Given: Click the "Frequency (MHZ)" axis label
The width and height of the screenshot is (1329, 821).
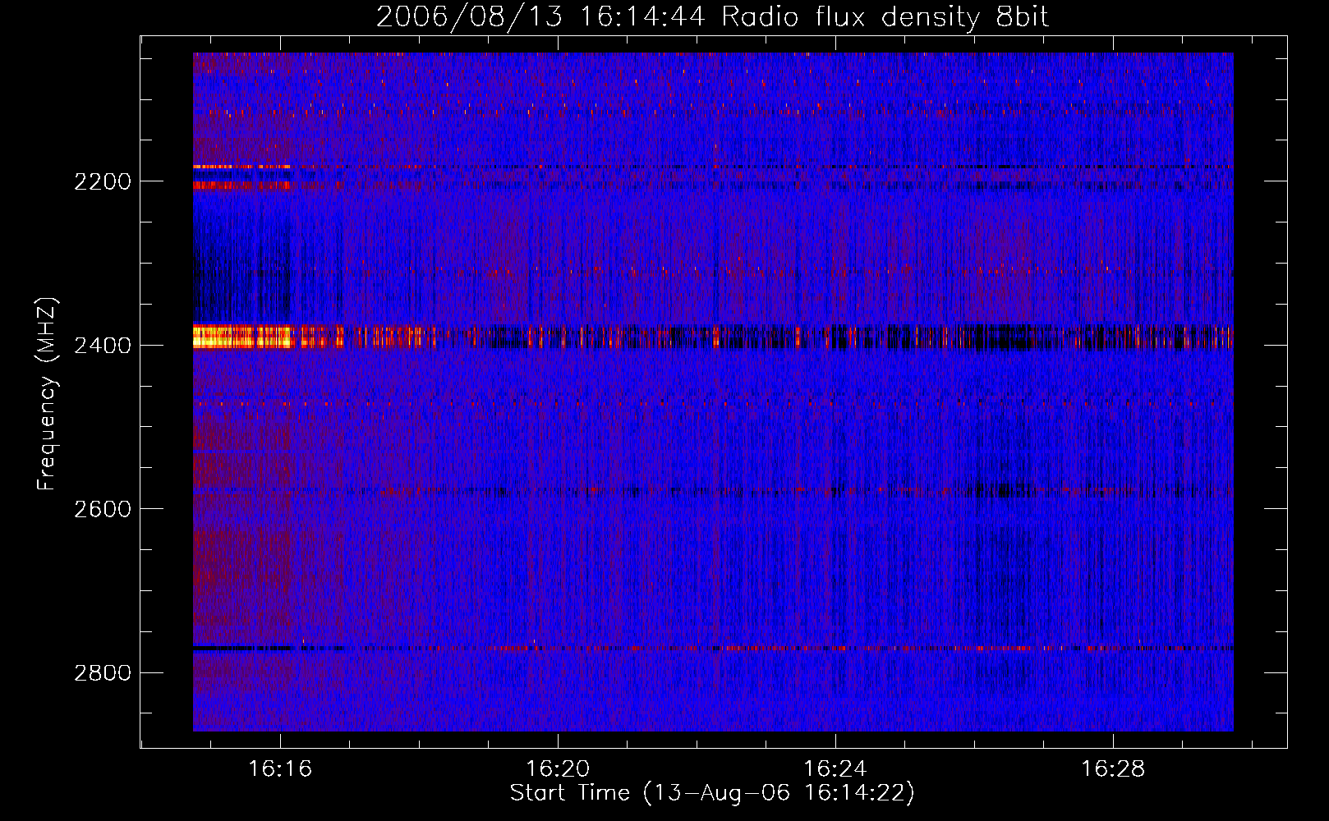Looking at the screenshot, I should coord(47,394).
